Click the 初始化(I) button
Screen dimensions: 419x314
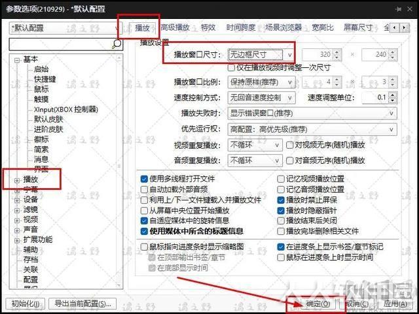(26, 304)
